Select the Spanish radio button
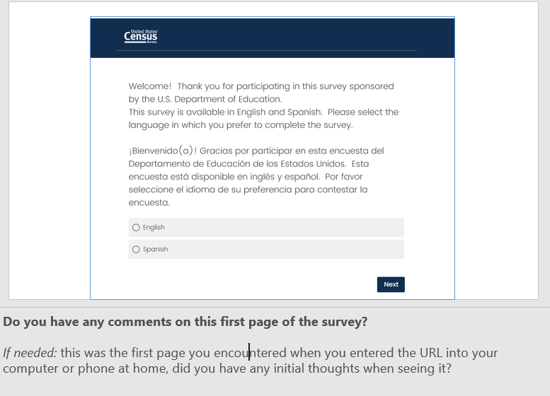 (x=136, y=250)
